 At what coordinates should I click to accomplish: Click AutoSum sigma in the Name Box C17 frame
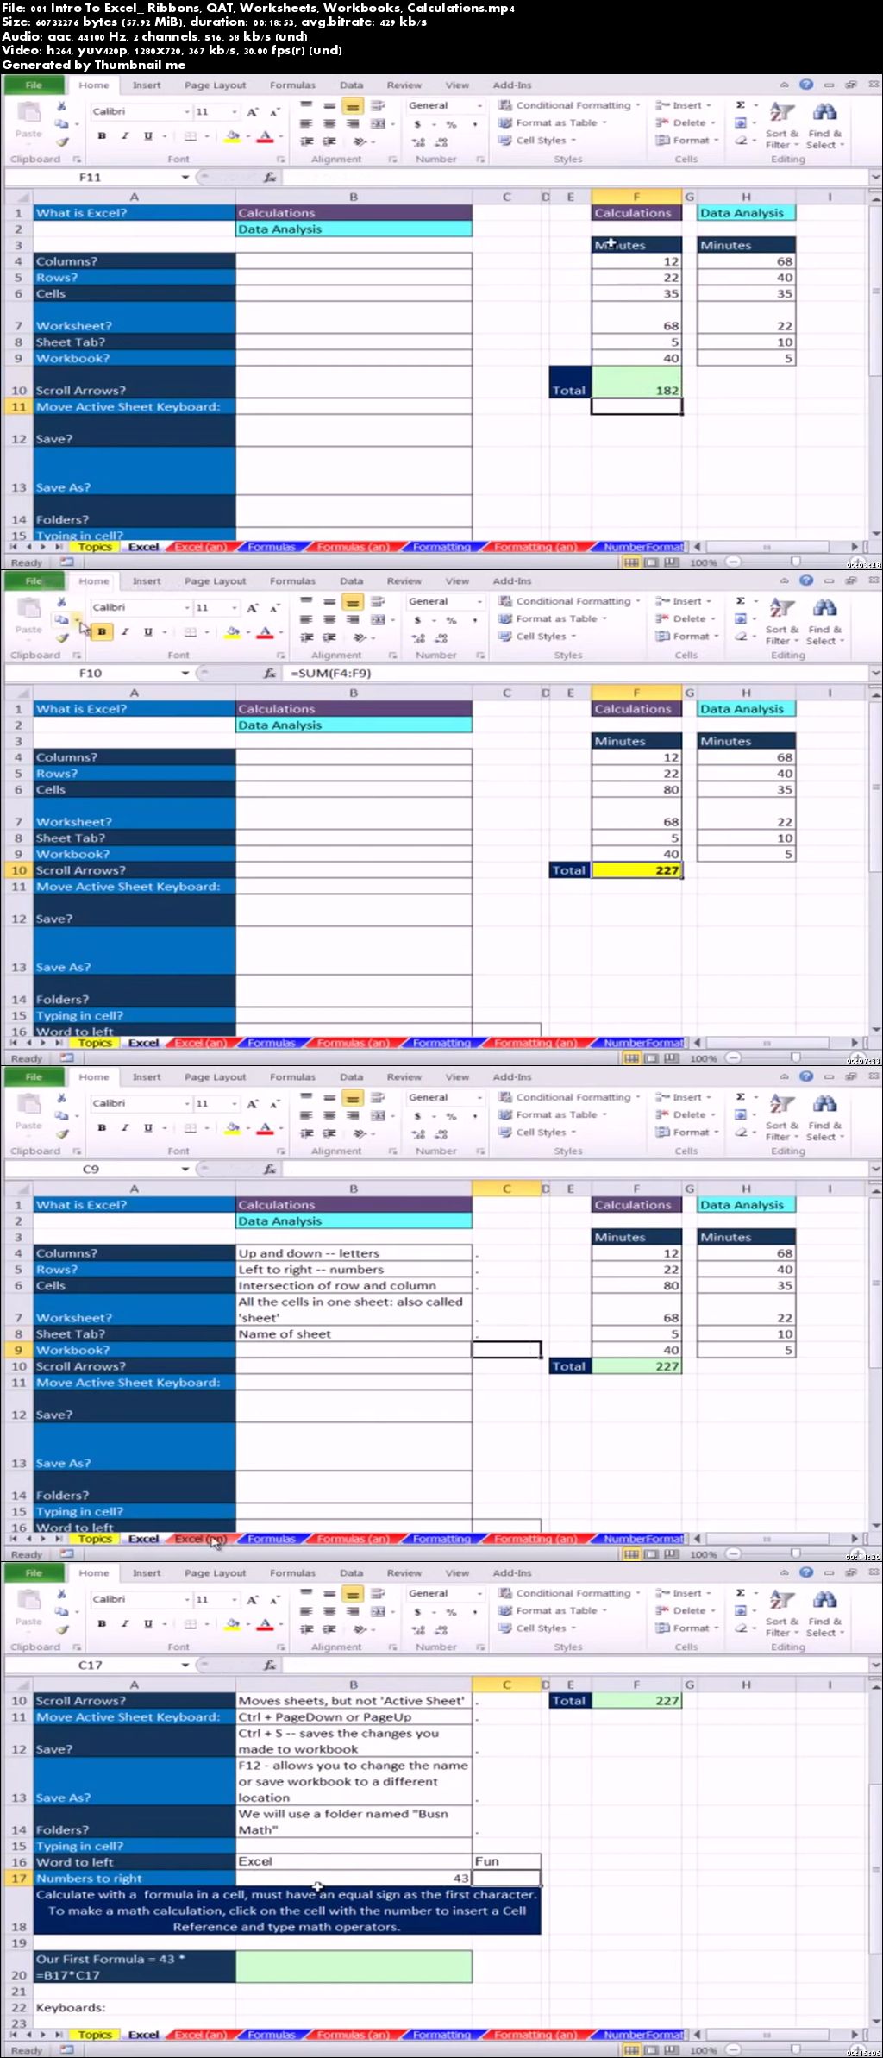click(740, 1593)
